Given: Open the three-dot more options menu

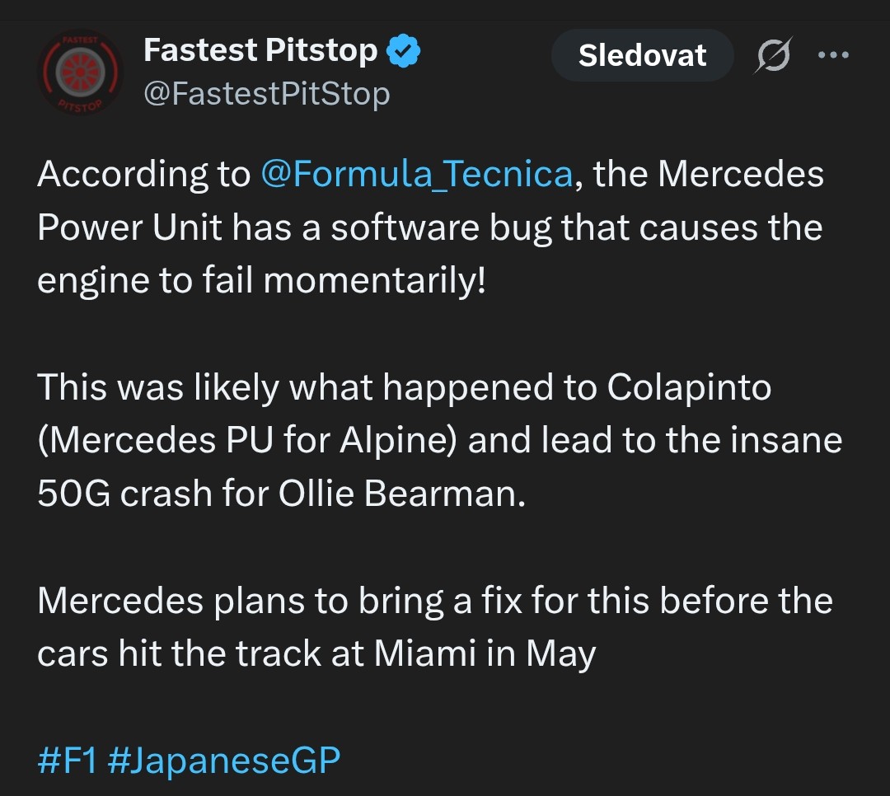Looking at the screenshot, I should coord(832,55).
